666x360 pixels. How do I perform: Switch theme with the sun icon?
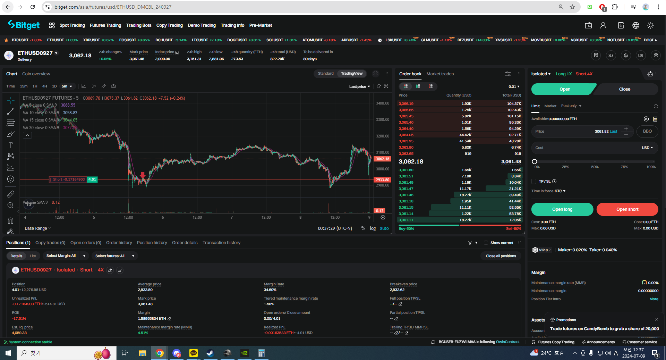tap(651, 25)
